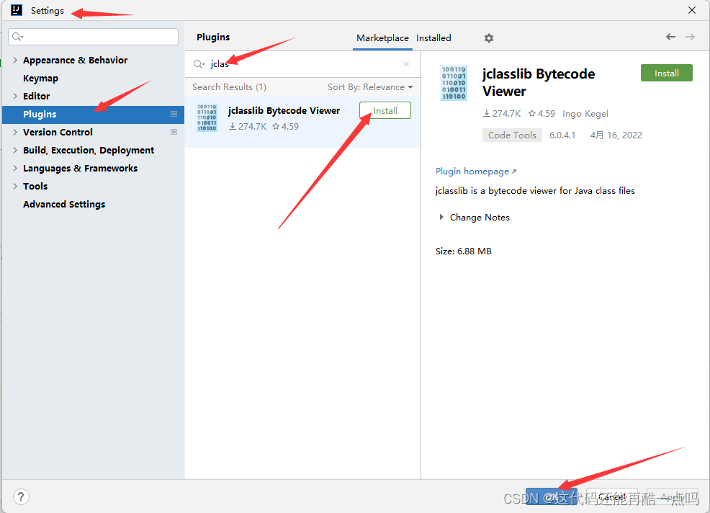Expand Languages & Frameworks node
This screenshot has width=710, height=513.
pos(15,168)
